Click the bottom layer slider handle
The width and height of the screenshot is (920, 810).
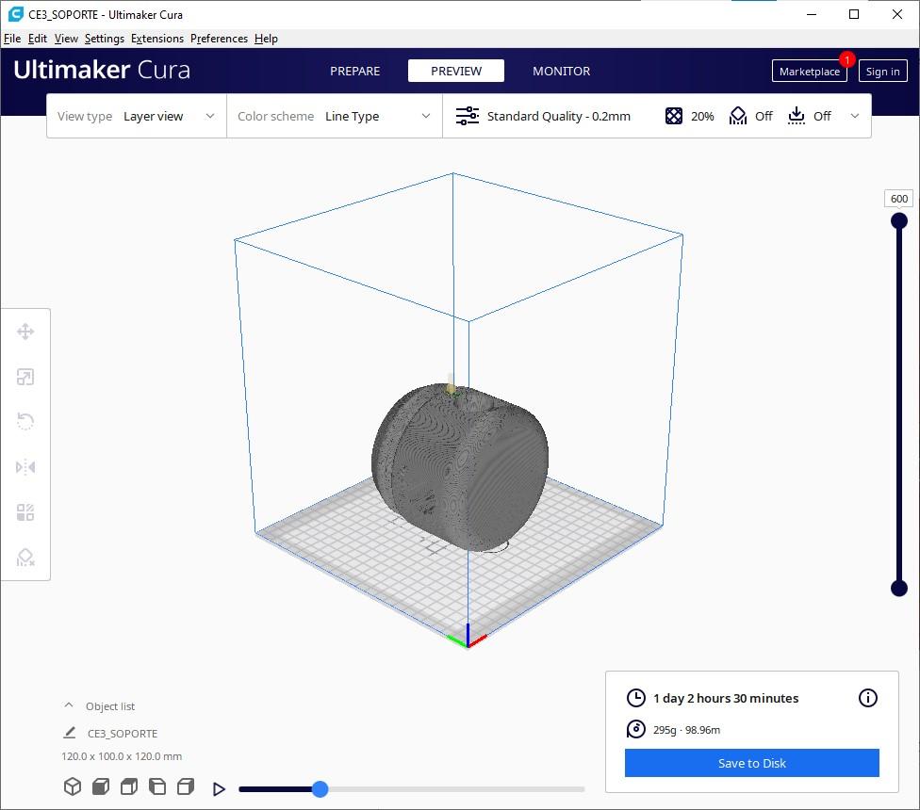tap(899, 588)
